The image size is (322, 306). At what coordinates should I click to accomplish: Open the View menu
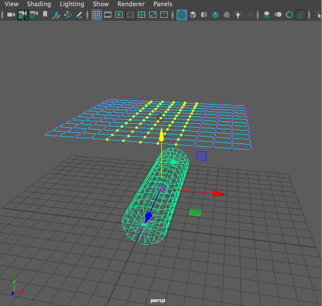12,4
